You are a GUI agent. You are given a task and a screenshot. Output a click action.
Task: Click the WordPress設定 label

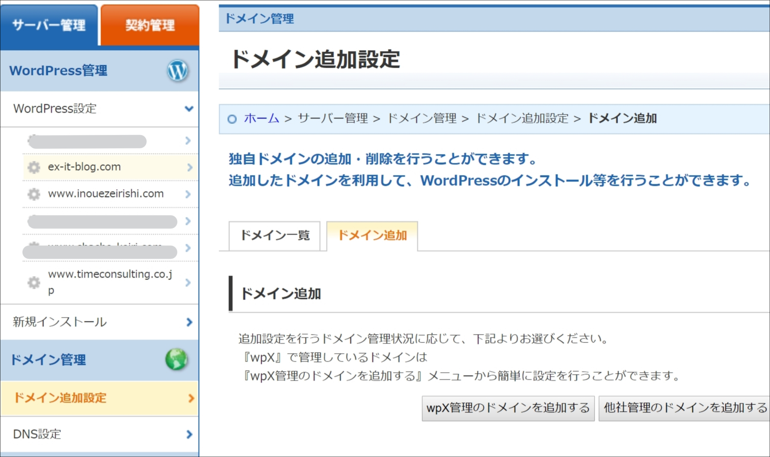tap(55, 109)
